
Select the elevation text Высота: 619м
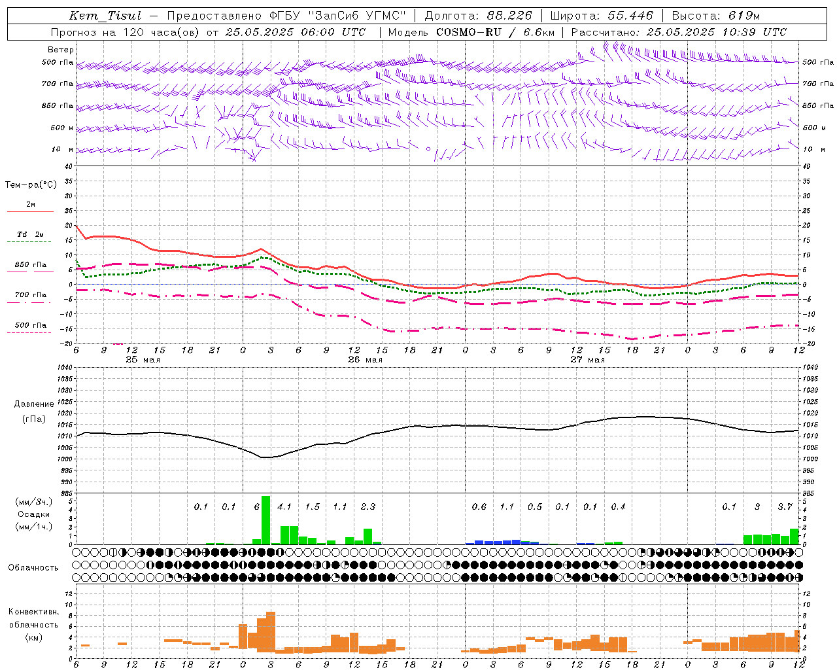(x=716, y=16)
